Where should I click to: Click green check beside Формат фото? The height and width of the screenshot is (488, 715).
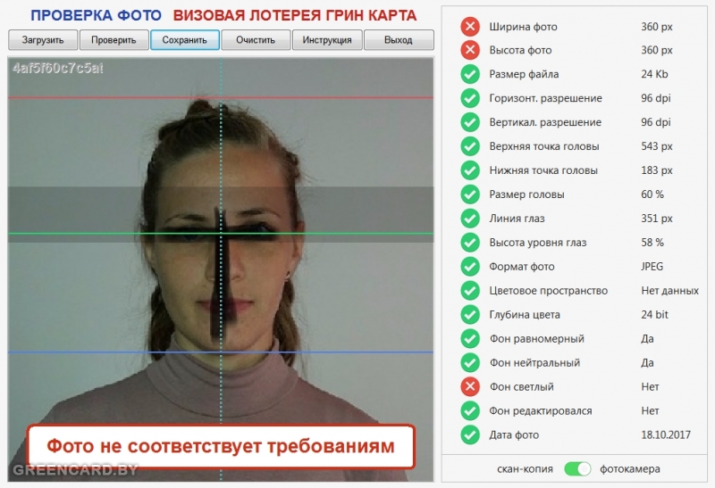[x=470, y=267]
